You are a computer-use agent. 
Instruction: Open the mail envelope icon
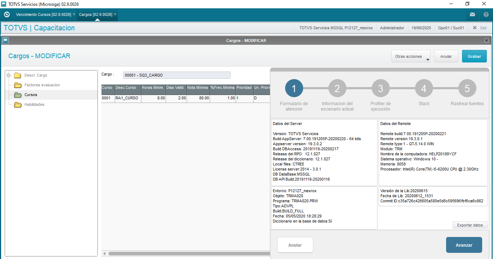coord(472,14)
